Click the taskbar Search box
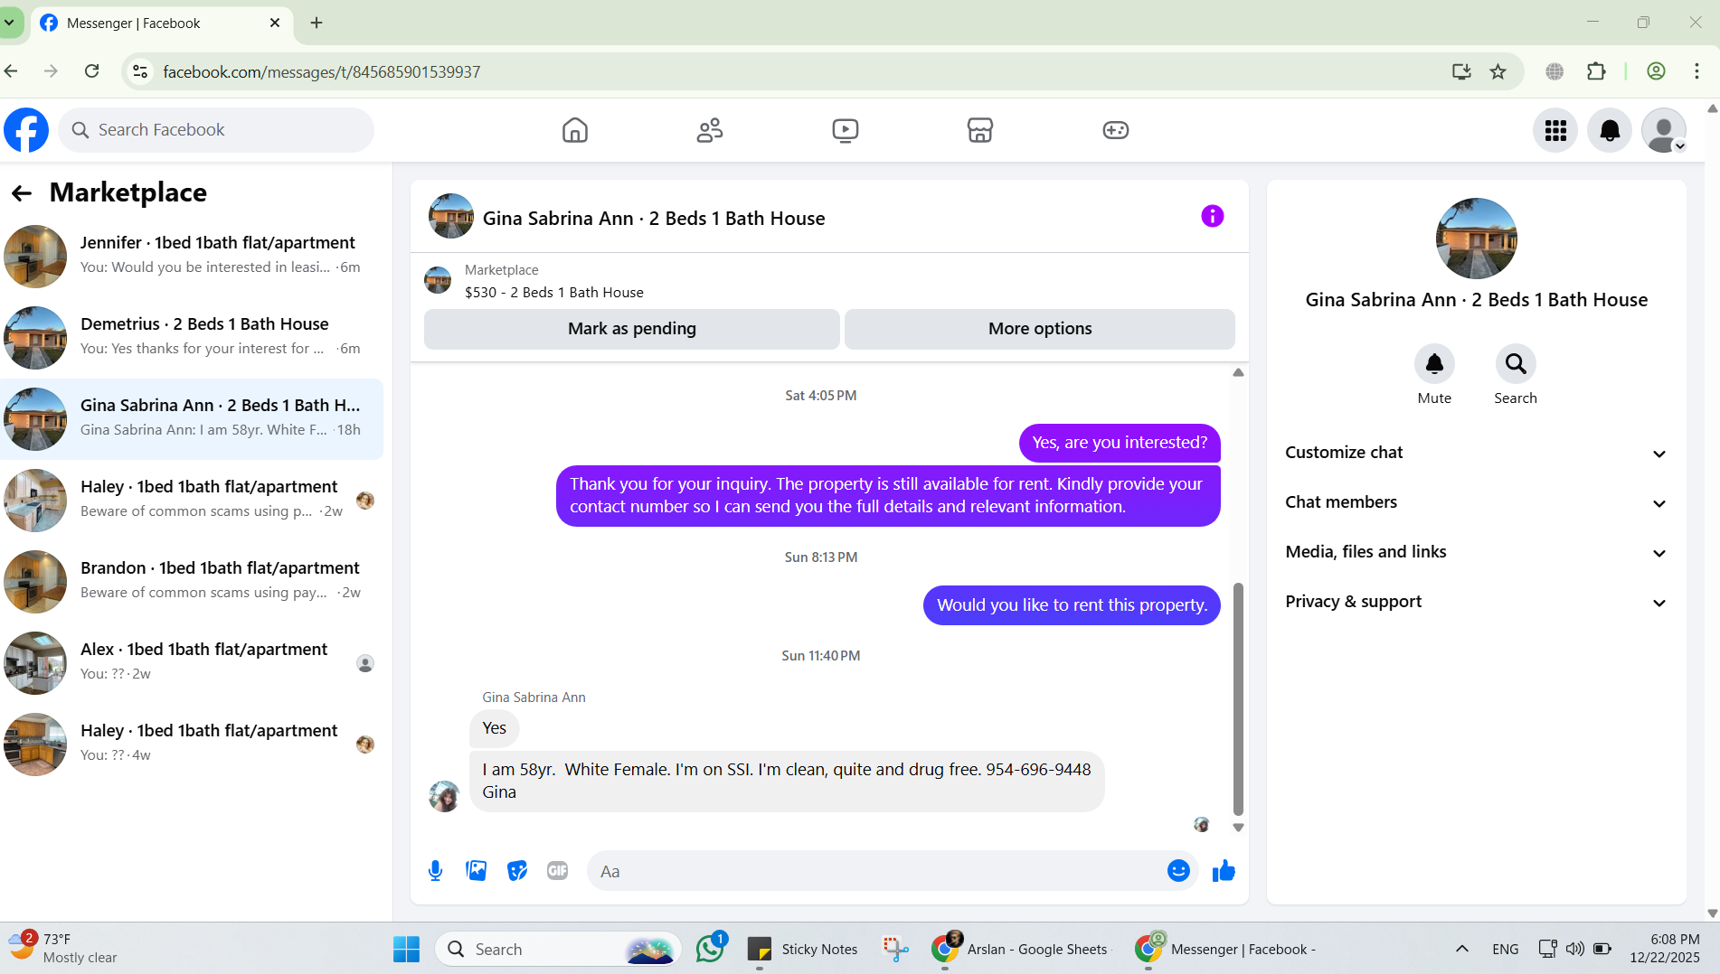The image size is (1720, 974). (559, 949)
